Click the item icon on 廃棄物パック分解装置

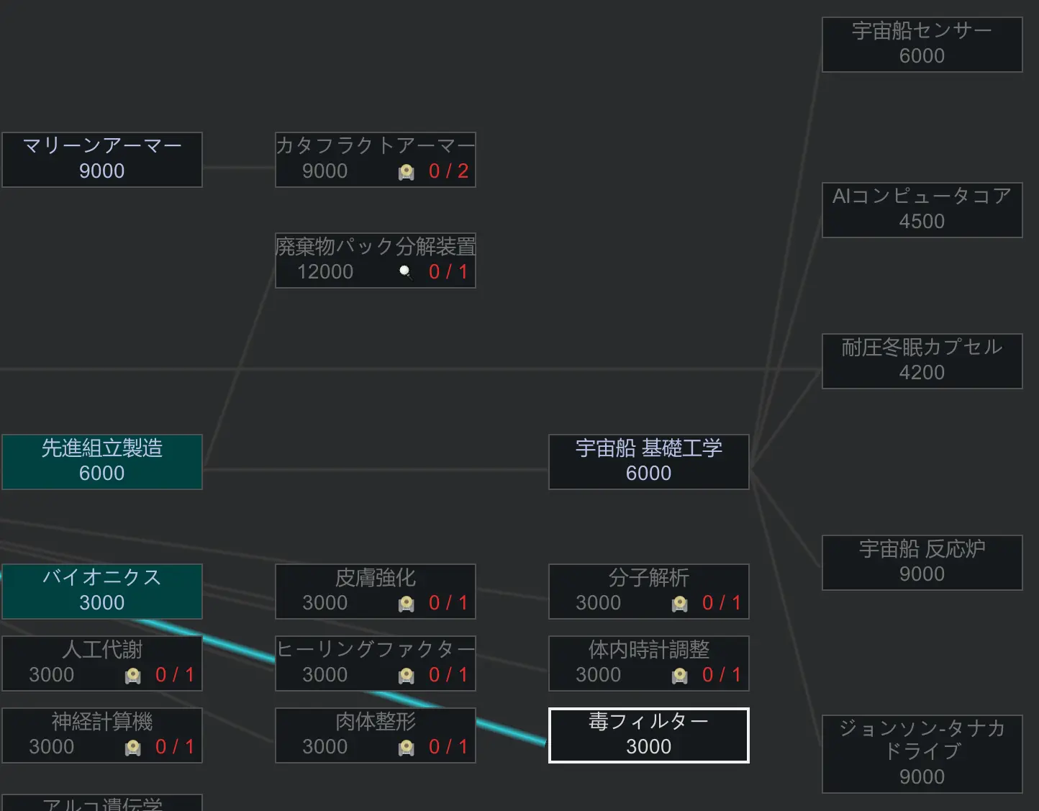pyautogui.click(x=407, y=272)
